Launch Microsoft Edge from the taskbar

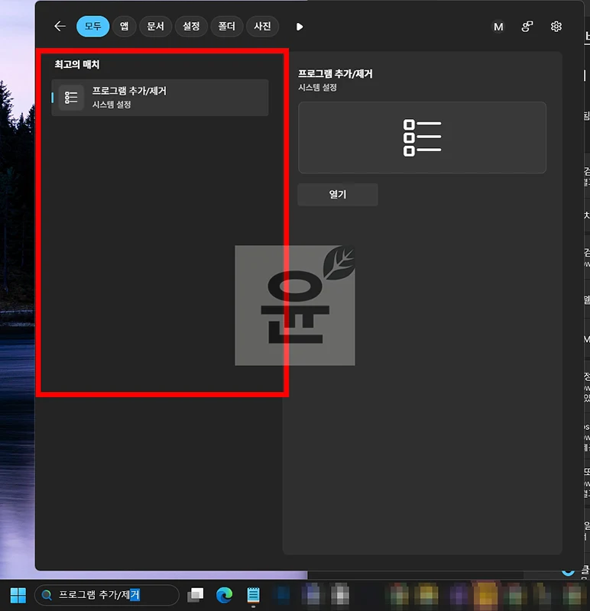click(x=224, y=595)
